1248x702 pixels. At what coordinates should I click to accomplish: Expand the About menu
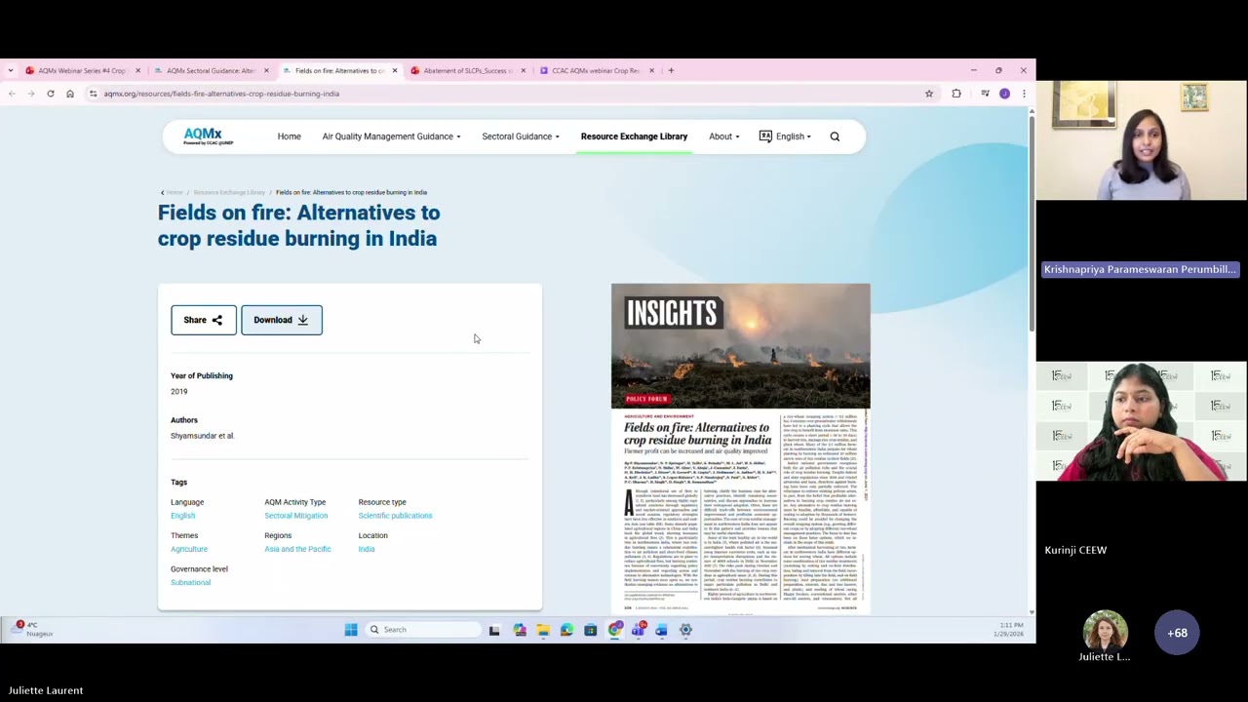click(724, 136)
